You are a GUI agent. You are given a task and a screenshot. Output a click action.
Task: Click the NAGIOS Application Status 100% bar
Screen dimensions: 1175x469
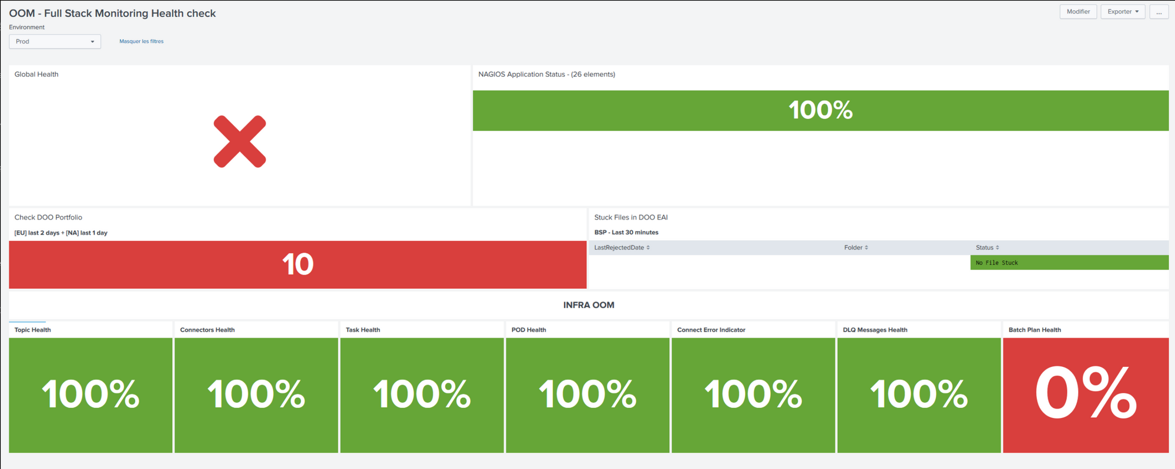[x=821, y=110]
